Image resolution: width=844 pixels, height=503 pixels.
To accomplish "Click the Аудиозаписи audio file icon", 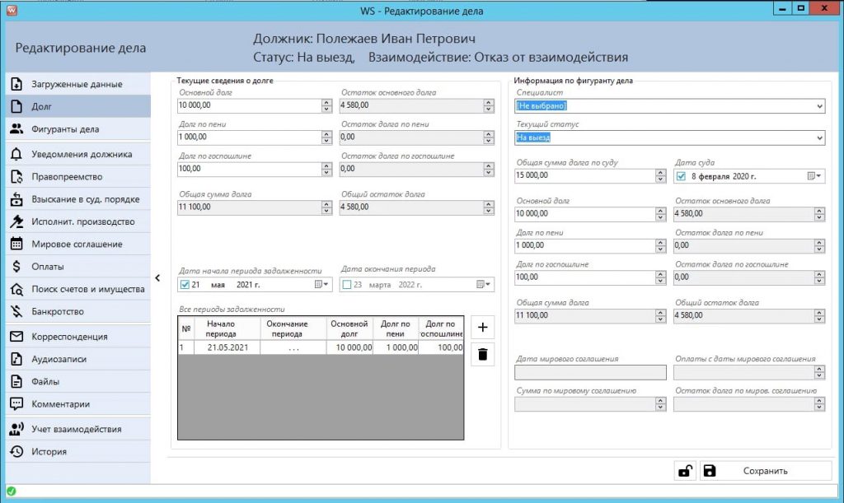I will pos(16,359).
